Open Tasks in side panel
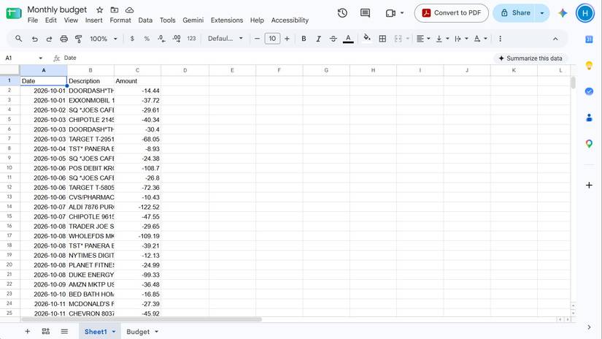Screen dimensions: 602x339 [589, 91]
